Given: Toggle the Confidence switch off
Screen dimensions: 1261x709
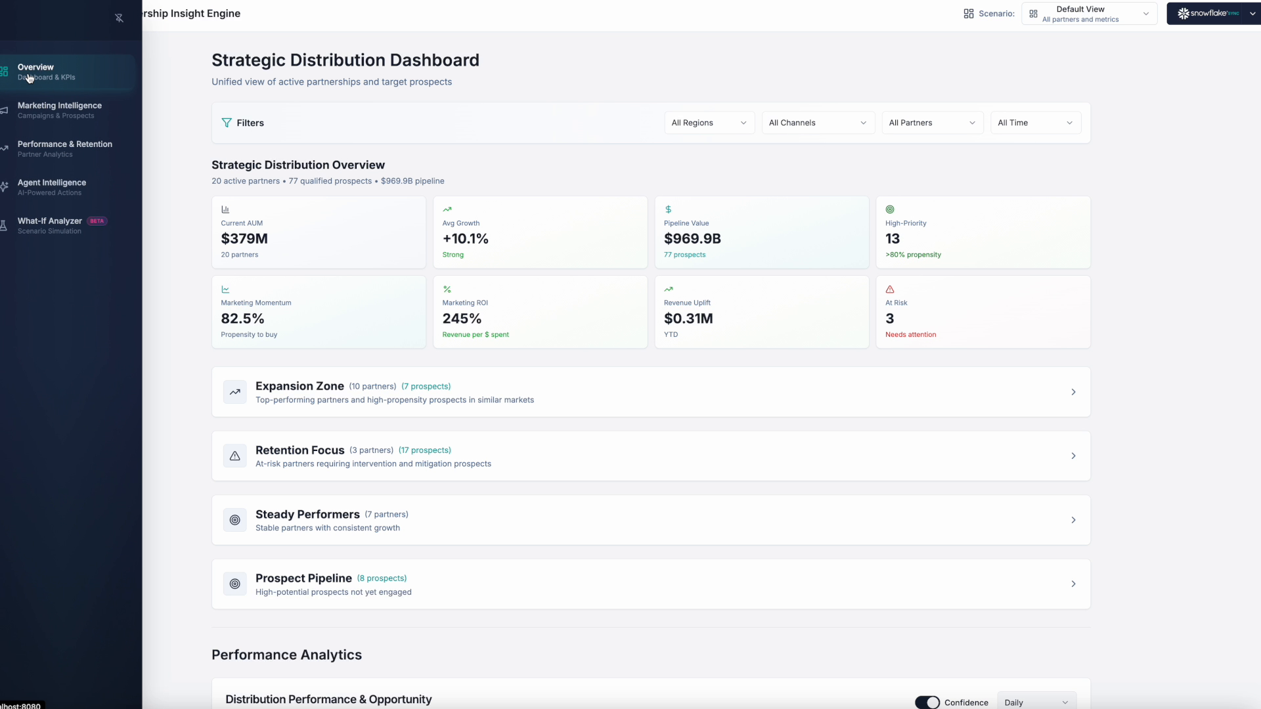Looking at the screenshot, I should point(927,702).
